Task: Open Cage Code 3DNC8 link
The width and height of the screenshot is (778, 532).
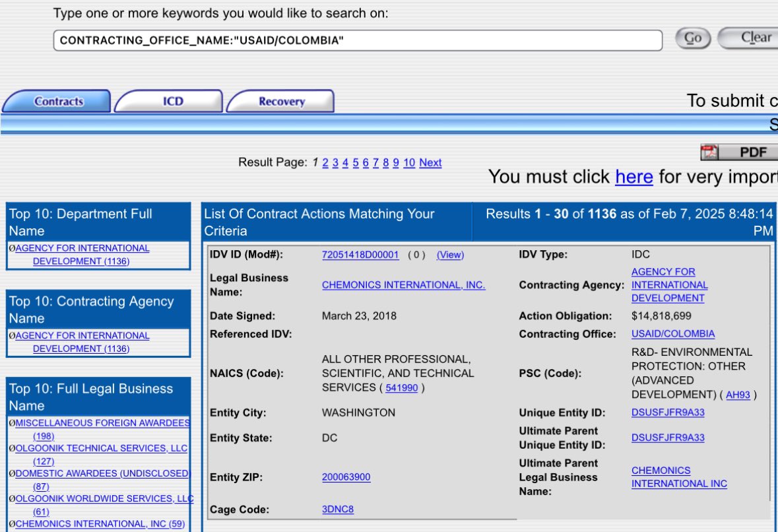Action: tap(337, 510)
